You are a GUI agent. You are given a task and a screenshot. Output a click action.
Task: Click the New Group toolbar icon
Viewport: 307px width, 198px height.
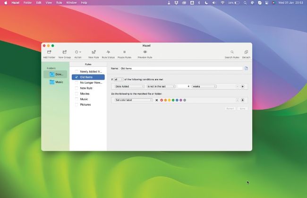coord(64,52)
